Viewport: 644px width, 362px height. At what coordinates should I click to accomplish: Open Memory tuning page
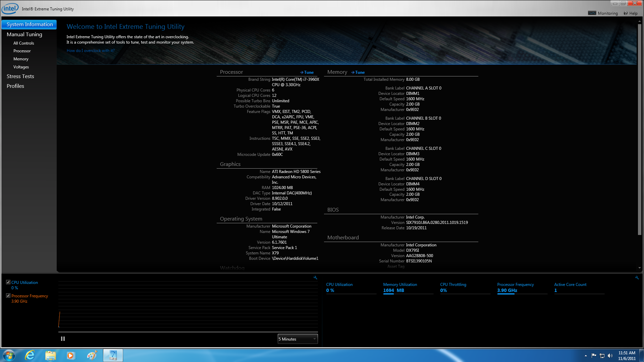(x=21, y=59)
